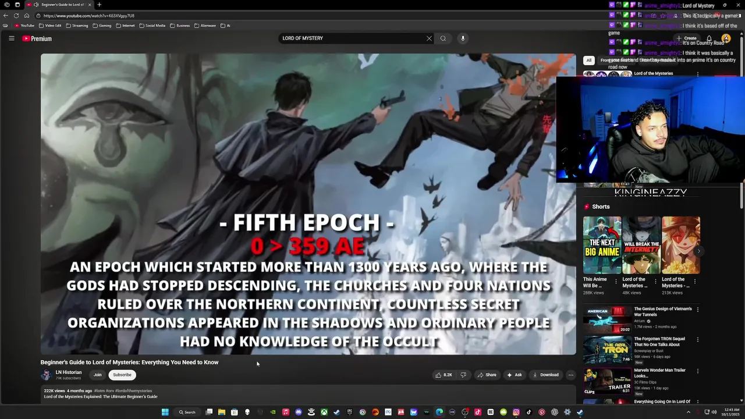745x419 pixels.
Task: Open the Video Edit bookmarks folder
Action: coord(50,26)
